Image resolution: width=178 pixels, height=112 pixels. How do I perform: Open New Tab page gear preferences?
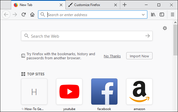(165, 28)
